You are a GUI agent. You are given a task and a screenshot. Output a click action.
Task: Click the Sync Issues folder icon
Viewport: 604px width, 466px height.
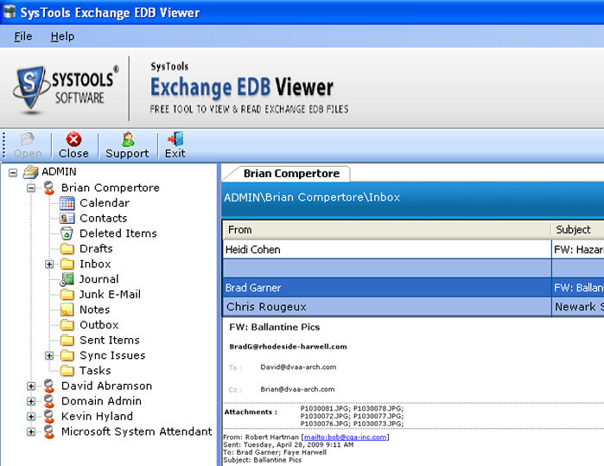point(67,355)
